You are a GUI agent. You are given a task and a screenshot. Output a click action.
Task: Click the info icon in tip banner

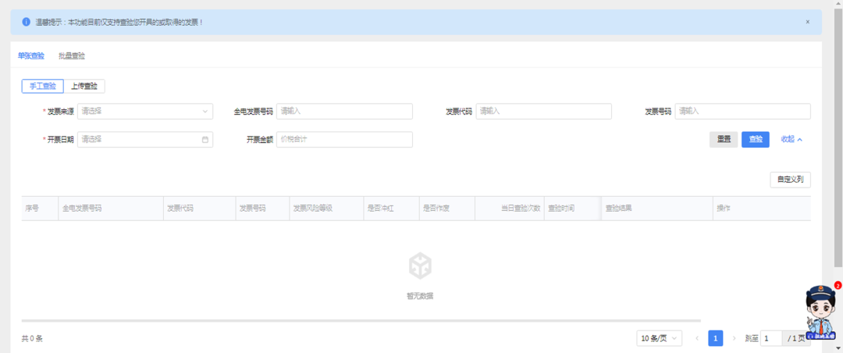click(x=26, y=22)
